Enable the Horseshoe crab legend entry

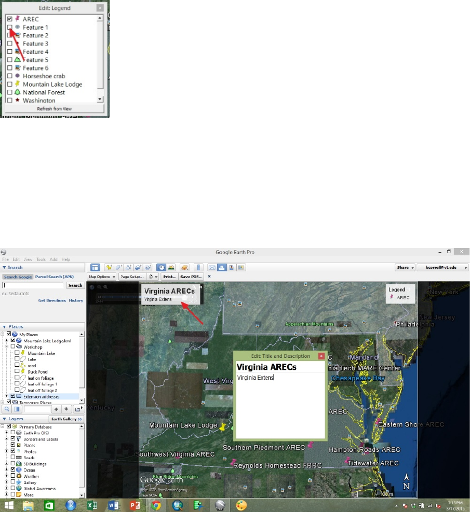[10, 76]
